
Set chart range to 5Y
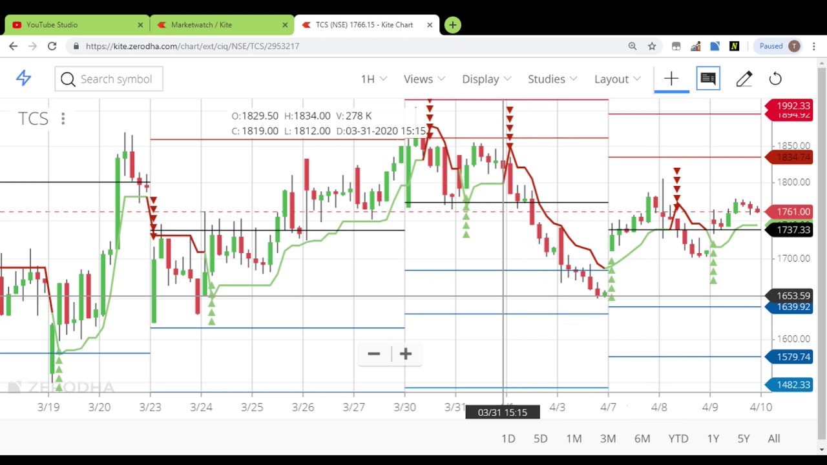pos(744,439)
